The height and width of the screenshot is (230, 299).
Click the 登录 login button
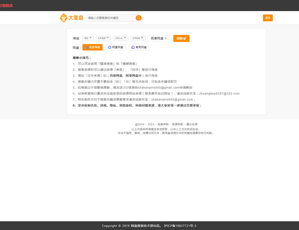tap(268, 18)
